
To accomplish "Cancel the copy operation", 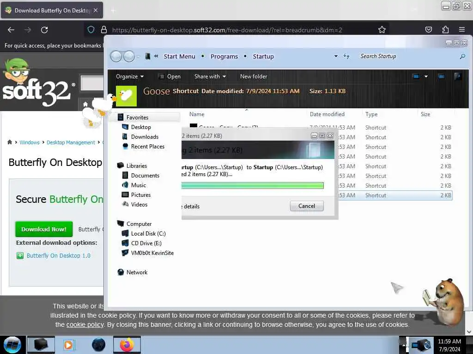I will 307,206.
